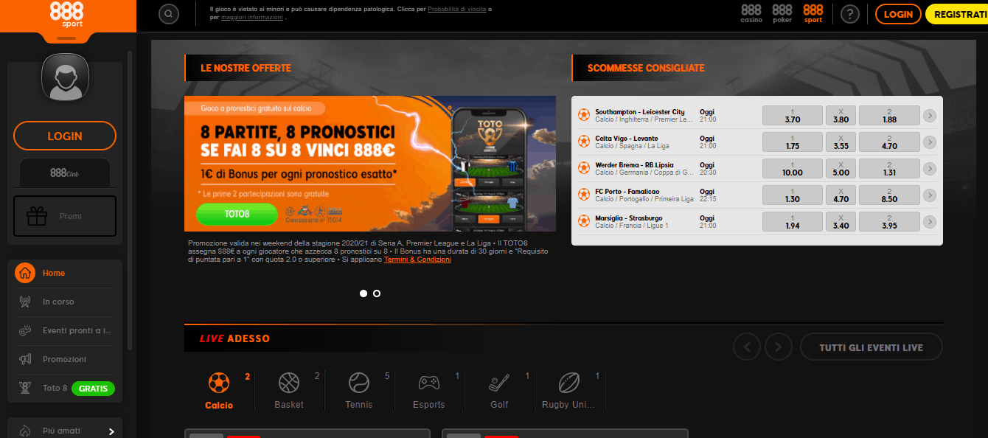
Task: Click the yellow REGISTRATI button
Action: pos(957,14)
